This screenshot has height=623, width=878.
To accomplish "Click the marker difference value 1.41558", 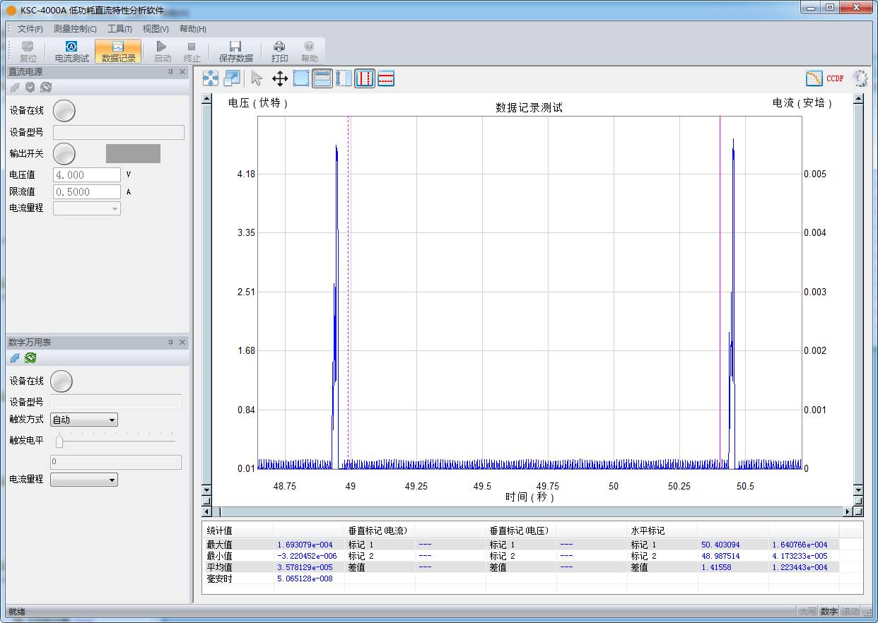I will (716, 567).
